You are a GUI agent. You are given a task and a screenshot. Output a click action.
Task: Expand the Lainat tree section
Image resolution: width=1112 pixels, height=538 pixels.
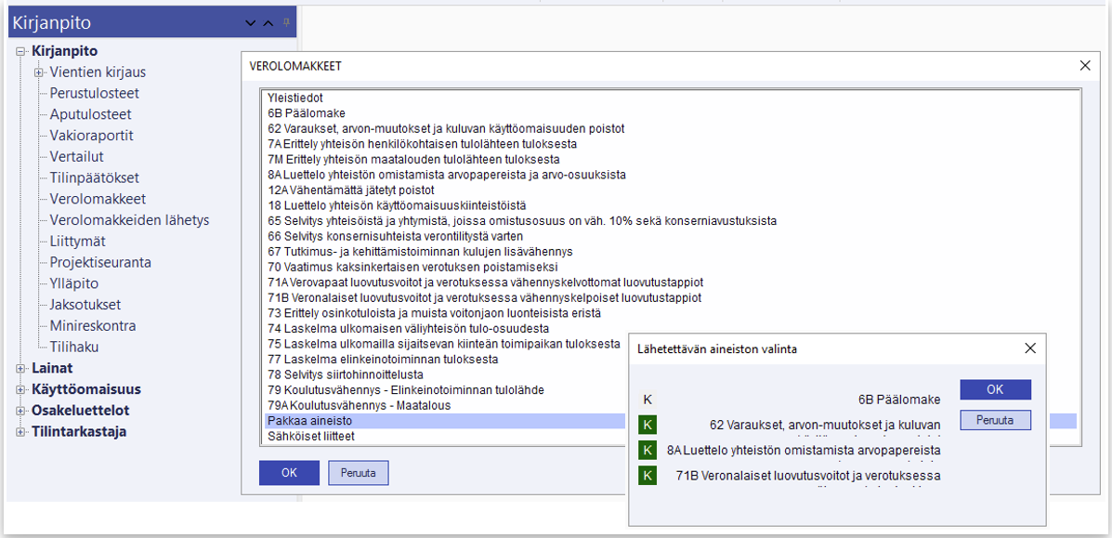(x=20, y=369)
